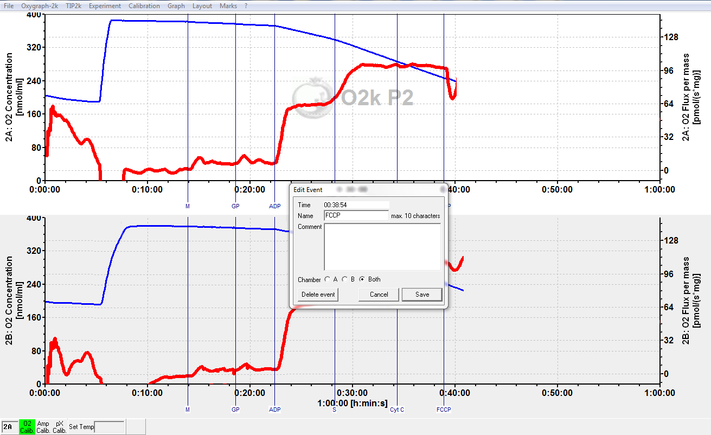Select chamber A radio button

point(327,279)
